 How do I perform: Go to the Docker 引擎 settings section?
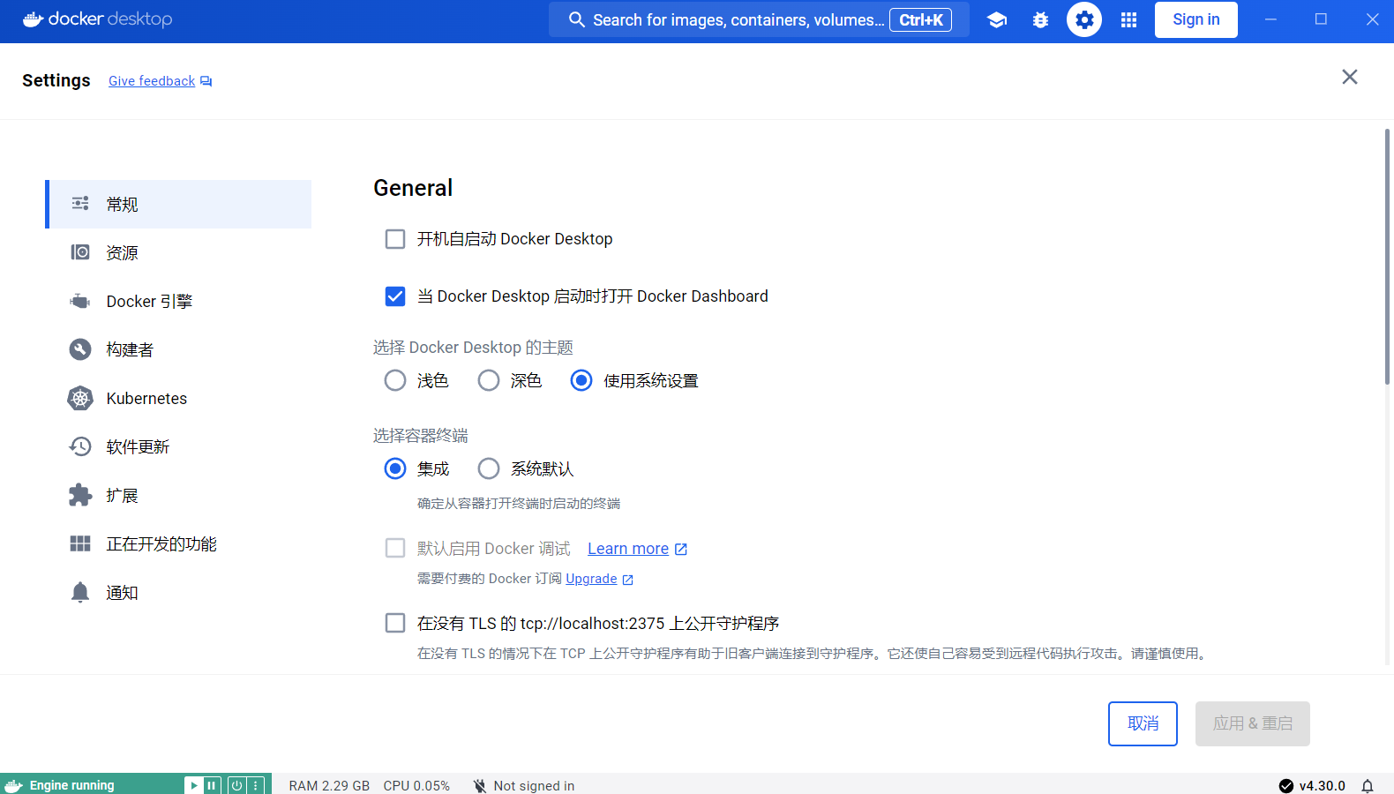(149, 302)
